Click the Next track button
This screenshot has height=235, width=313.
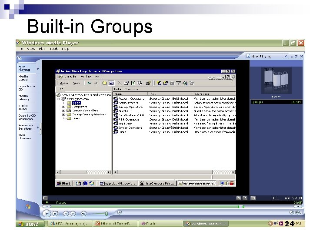(73, 214)
